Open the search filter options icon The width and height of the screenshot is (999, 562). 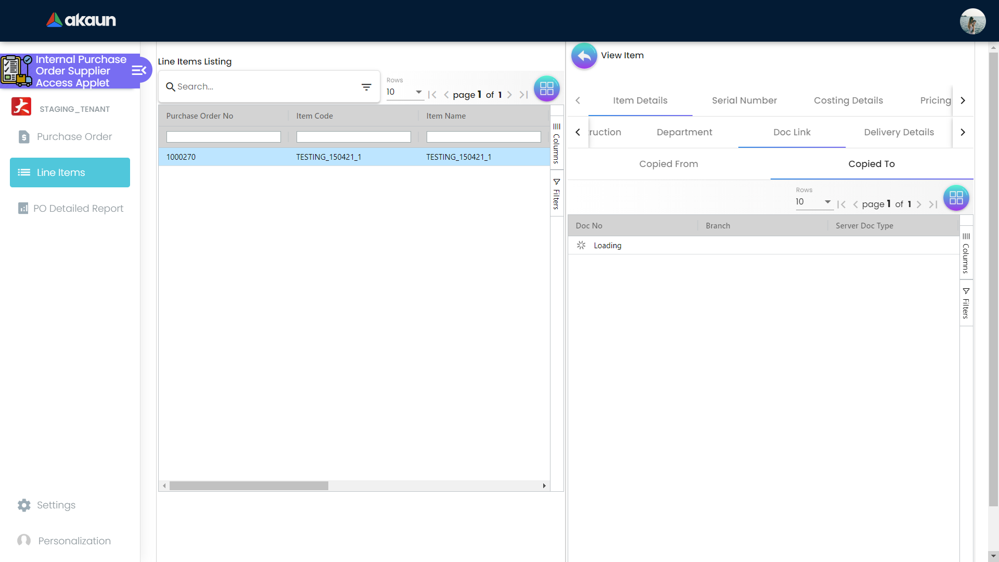pos(366,87)
